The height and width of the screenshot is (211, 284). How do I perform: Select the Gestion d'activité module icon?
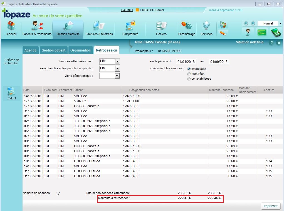coord(68,28)
